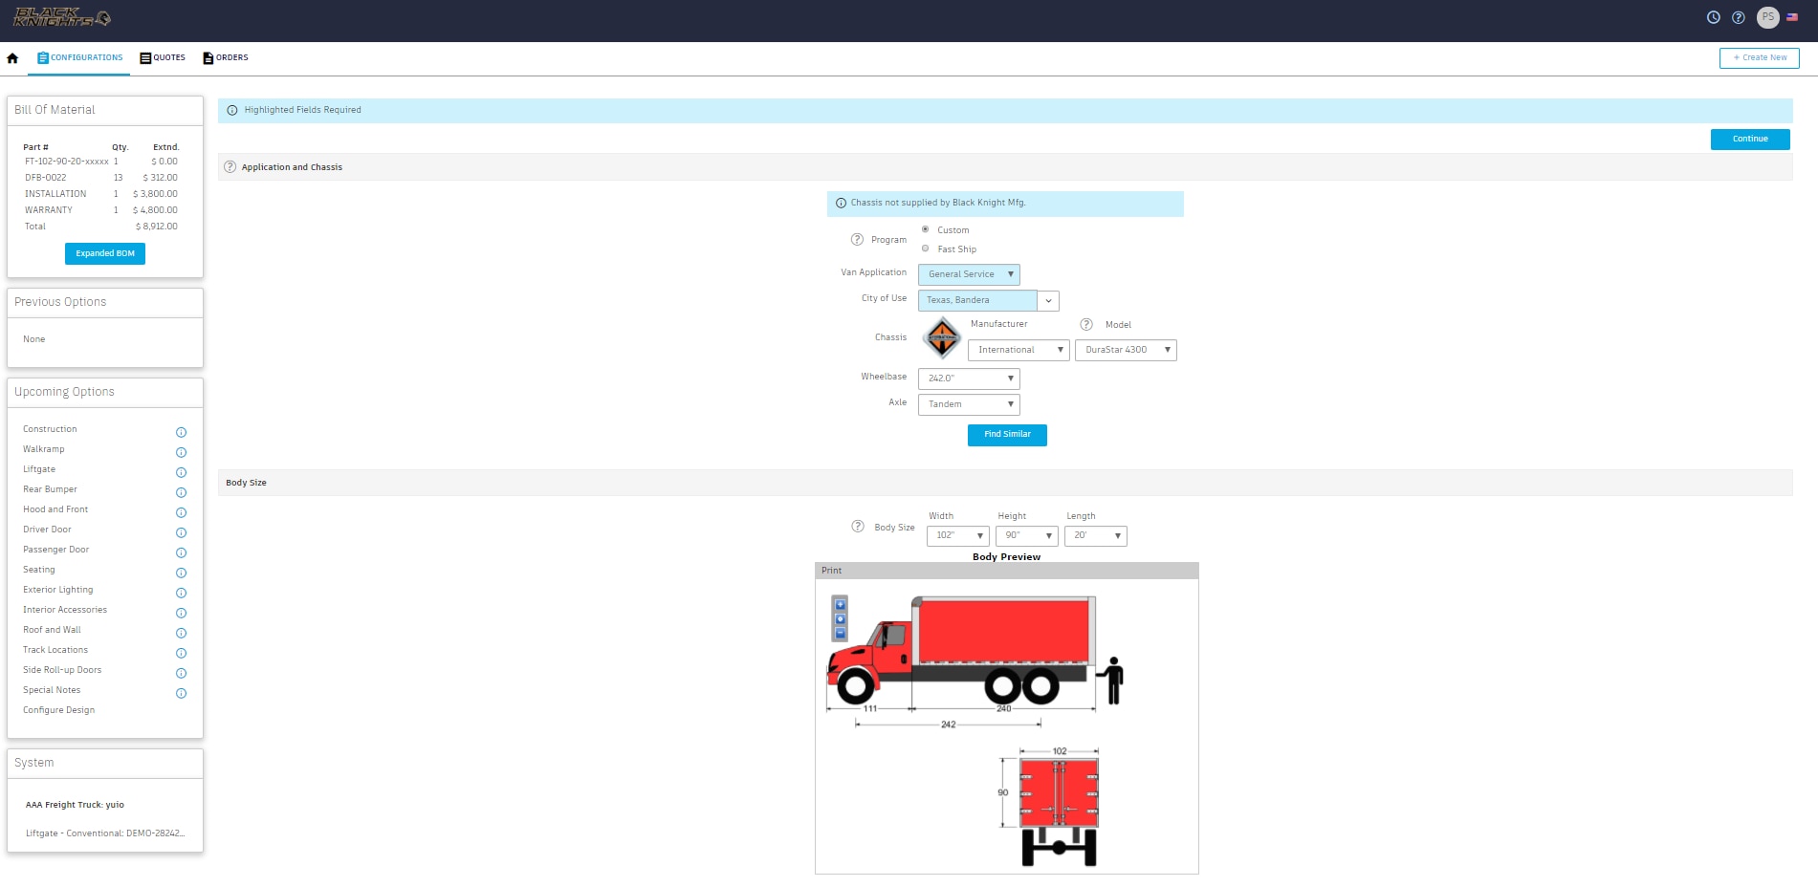This screenshot has height=887, width=1818.
Task: Click the Expanded BOM button
Action: pyautogui.click(x=105, y=253)
